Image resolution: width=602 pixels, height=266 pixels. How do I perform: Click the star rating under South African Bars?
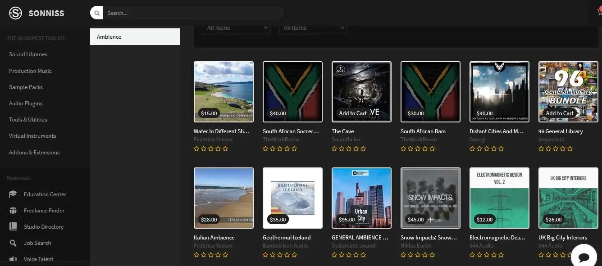(x=418, y=149)
